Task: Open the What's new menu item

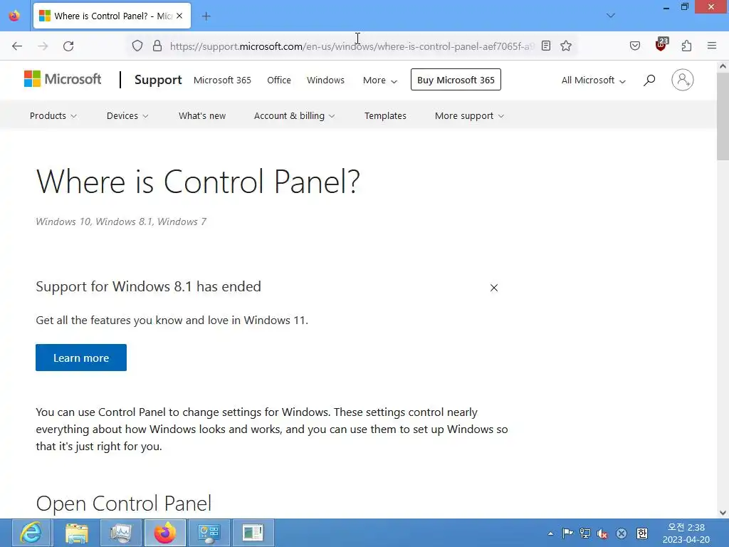Action: [202, 116]
